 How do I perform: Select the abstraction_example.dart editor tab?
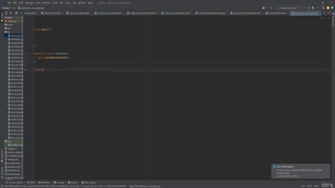coord(306,13)
